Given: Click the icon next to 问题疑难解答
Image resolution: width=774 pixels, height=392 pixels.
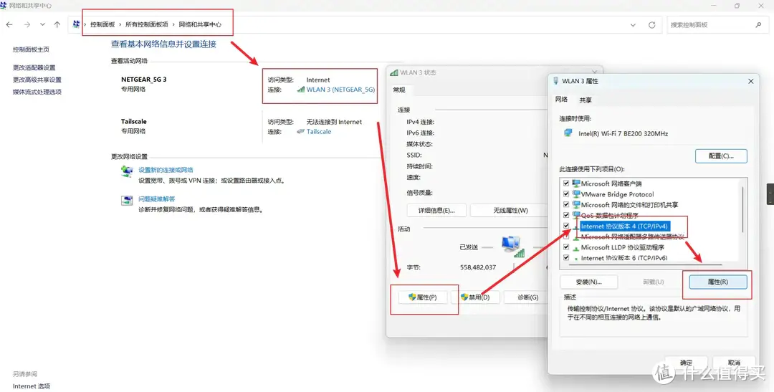Looking at the screenshot, I should (127, 201).
